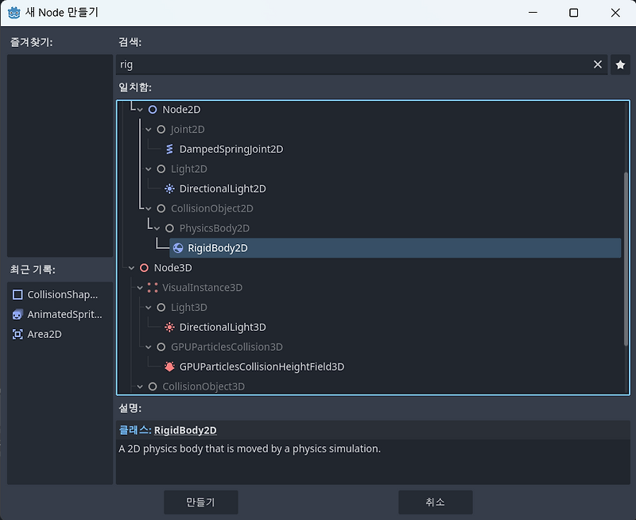Screen dimensions: 636x520
Task: Clear the search using the X icon
Action: click(598, 64)
